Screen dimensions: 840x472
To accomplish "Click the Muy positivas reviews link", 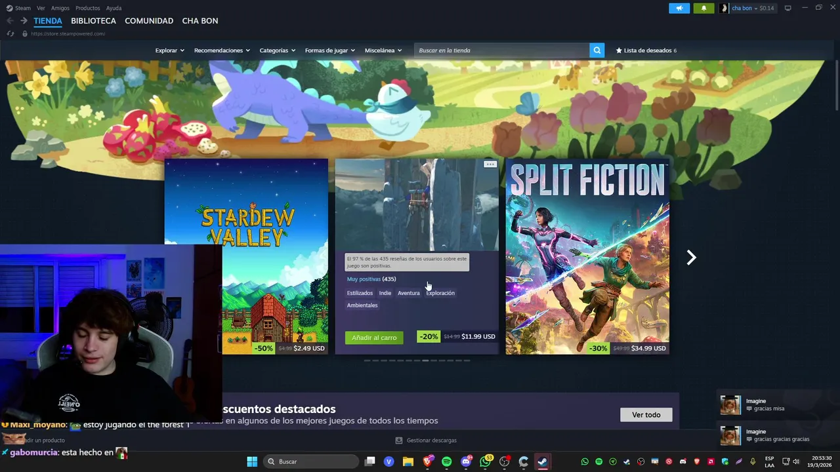I will [x=364, y=279].
